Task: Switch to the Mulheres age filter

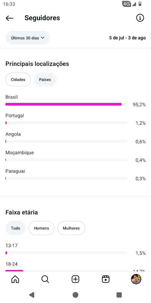Action: [71, 228]
